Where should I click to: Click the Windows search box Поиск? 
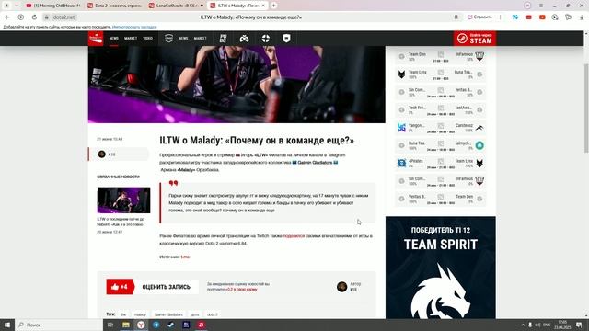pyautogui.click(x=59, y=325)
